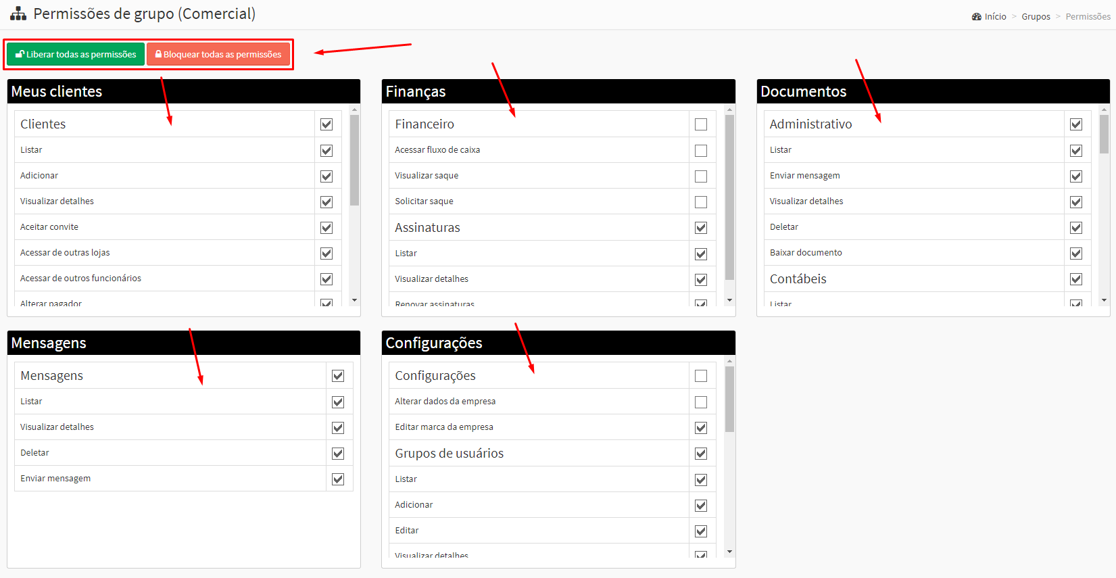
Task: Open the Início breadcrumb link
Action: [995, 16]
